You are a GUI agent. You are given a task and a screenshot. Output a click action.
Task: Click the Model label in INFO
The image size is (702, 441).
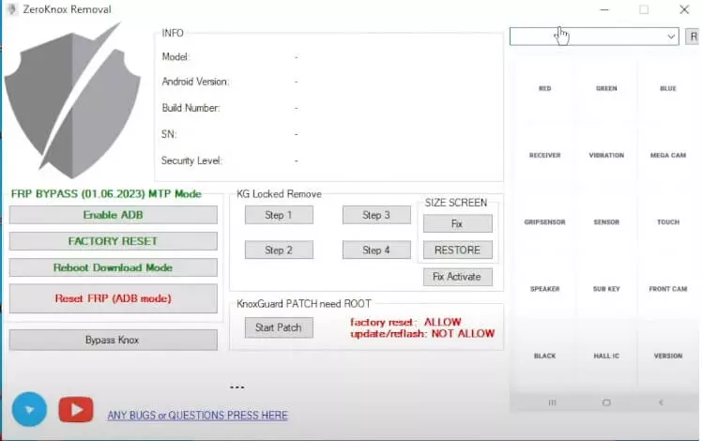[x=175, y=57]
